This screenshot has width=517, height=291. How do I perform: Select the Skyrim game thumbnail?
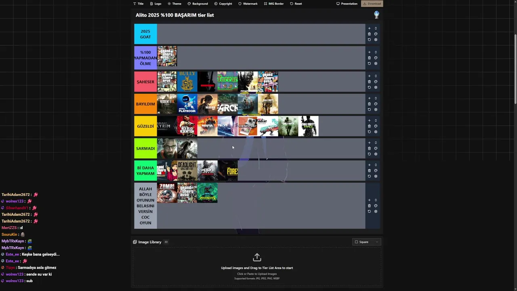167,126
